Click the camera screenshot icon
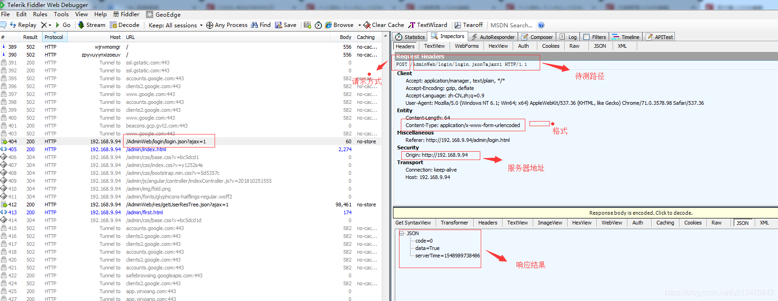 click(x=307, y=25)
